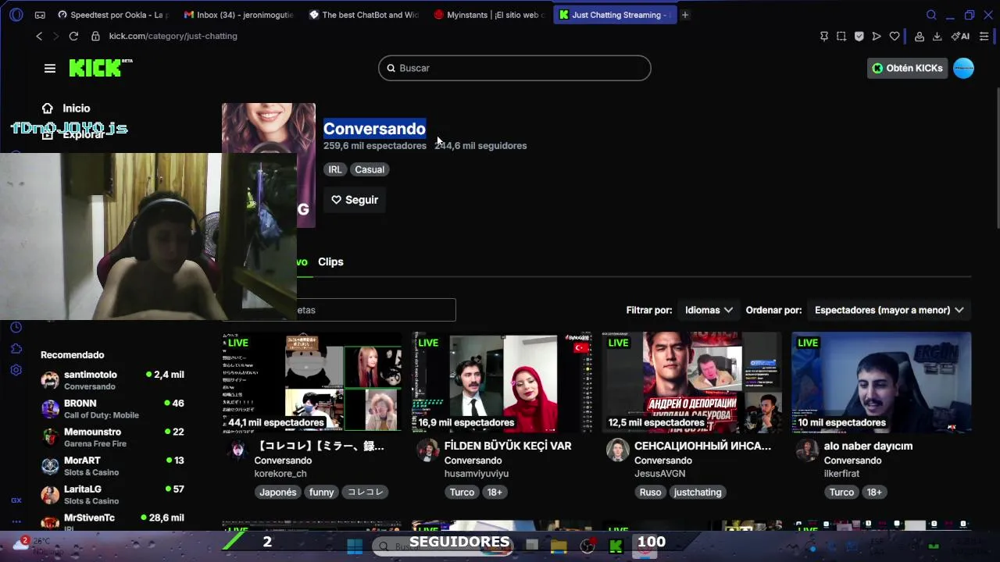Image resolution: width=1000 pixels, height=562 pixels.
Task: Switch to the Myinstants tab
Action: tap(489, 15)
